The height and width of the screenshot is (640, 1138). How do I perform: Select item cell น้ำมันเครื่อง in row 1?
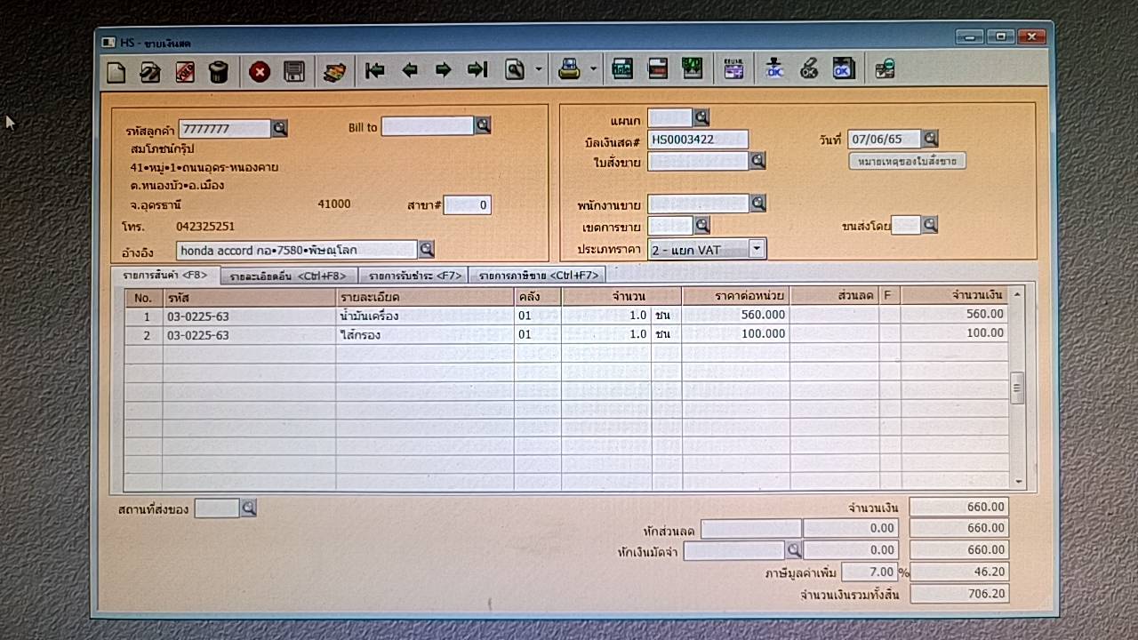point(425,315)
